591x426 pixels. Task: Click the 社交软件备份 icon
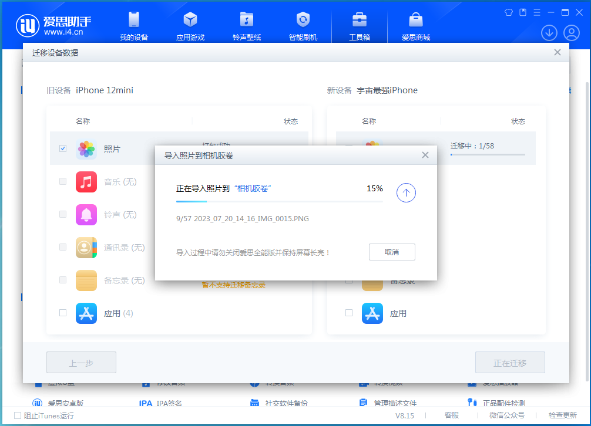point(255,403)
